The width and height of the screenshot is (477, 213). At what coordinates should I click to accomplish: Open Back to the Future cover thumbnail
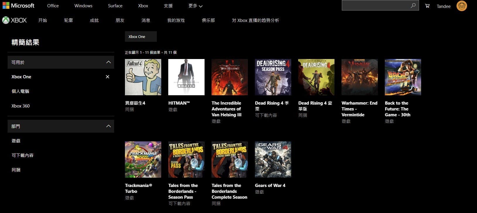[x=403, y=77]
